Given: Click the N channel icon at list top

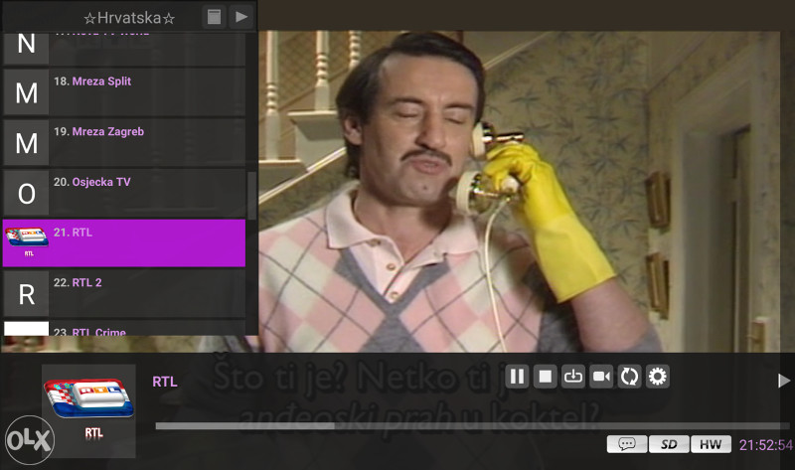Looking at the screenshot, I should tap(27, 47).
